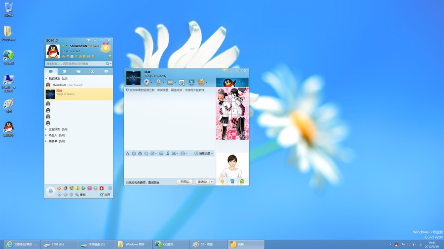The height and width of the screenshot is (249, 444).
Task: Open 消息记录 message history
Action: pyautogui.click(x=204, y=154)
